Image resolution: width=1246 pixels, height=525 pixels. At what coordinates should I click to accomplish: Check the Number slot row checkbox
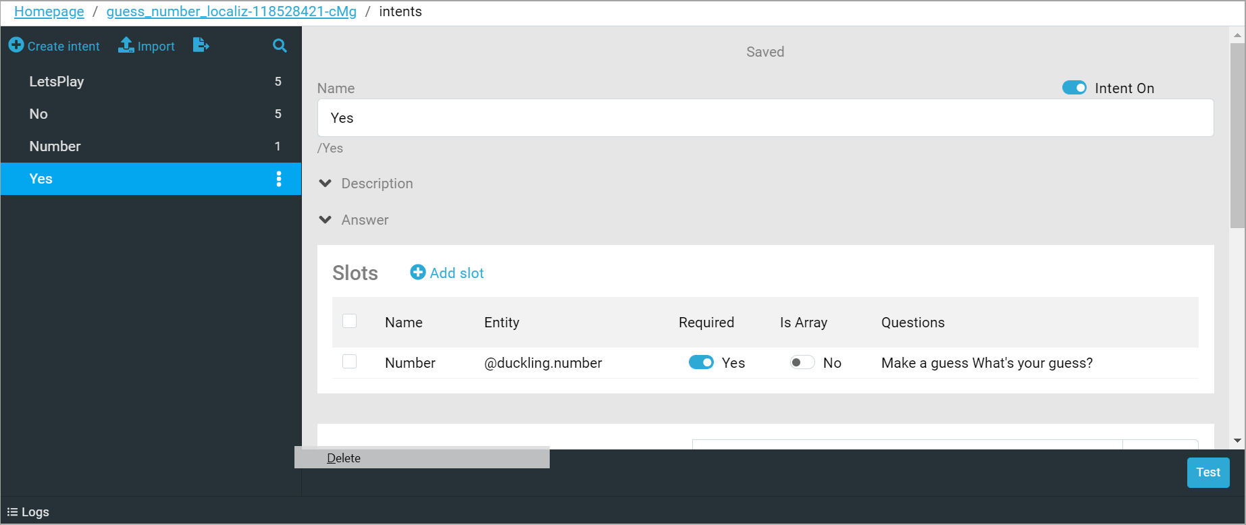coord(349,362)
